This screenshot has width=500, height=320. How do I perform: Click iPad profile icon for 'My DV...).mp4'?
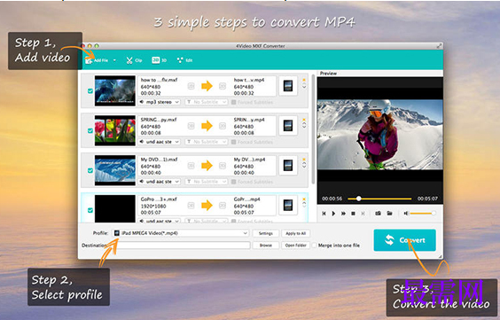point(288,166)
